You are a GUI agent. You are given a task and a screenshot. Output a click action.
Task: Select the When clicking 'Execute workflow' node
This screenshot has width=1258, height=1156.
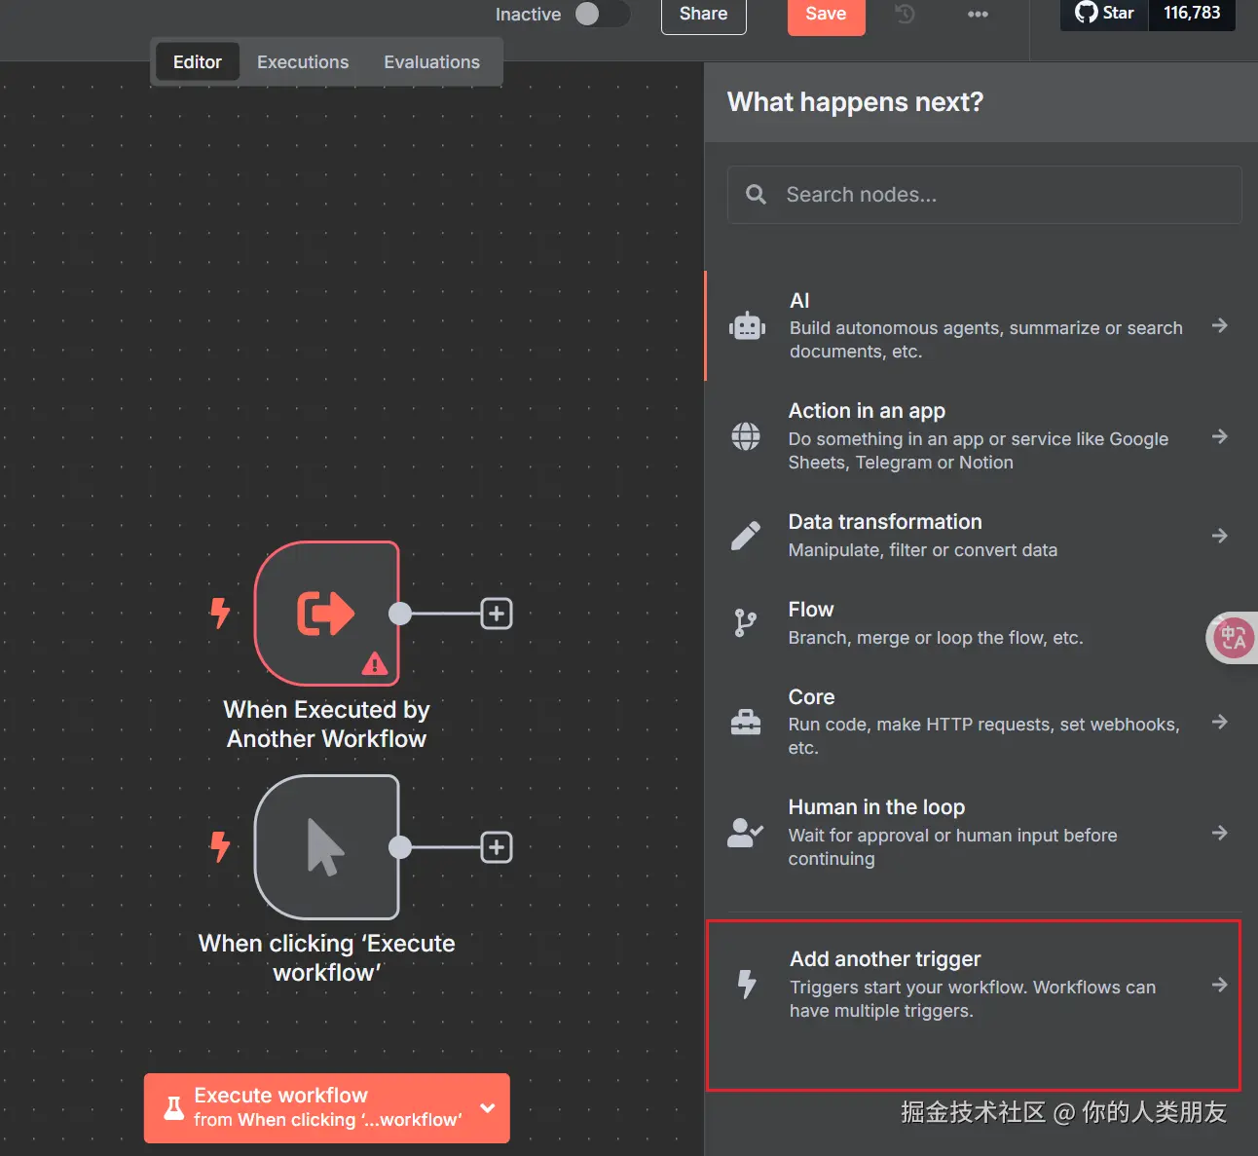point(326,847)
